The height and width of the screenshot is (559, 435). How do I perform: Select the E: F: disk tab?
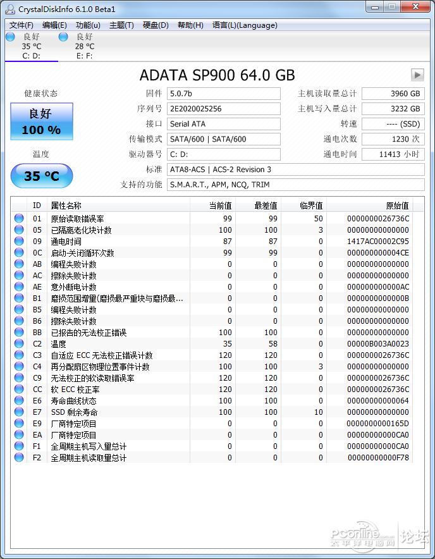coord(85,46)
